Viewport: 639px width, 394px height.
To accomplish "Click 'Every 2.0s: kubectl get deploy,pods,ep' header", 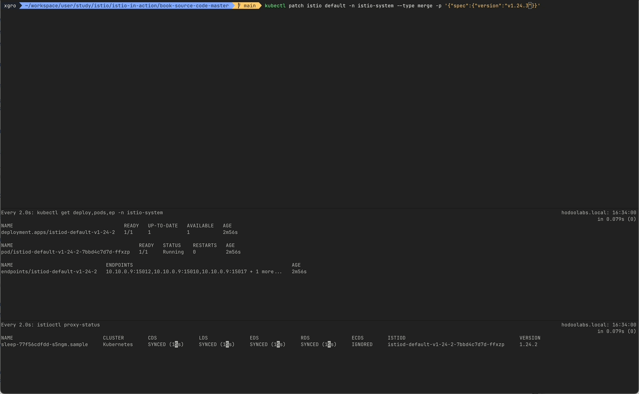I will click(x=82, y=213).
